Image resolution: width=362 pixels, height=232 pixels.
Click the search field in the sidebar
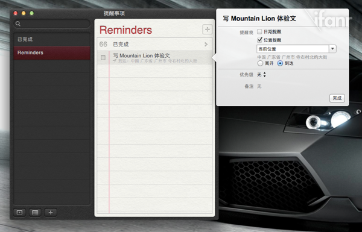(x=52, y=24)
